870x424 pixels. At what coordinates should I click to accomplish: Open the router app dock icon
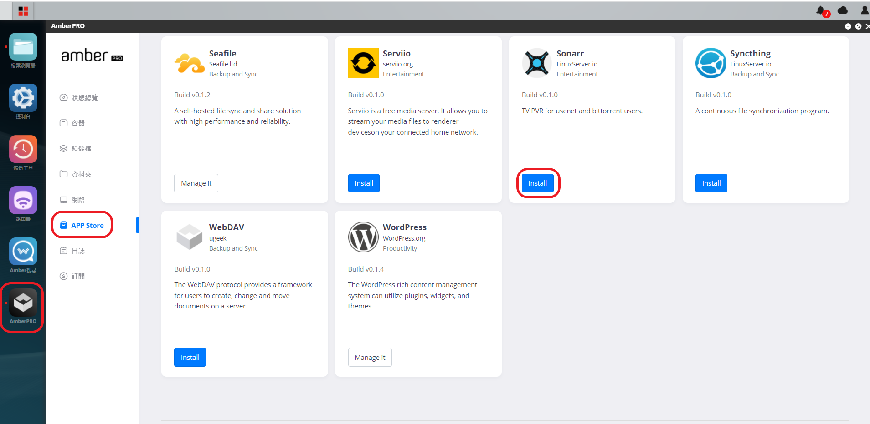click(23, 200)
